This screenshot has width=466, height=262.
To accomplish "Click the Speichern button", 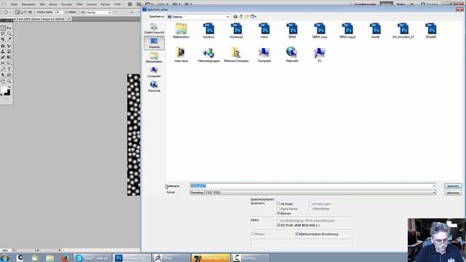I will pyautogui.click(x=453, y=186).
